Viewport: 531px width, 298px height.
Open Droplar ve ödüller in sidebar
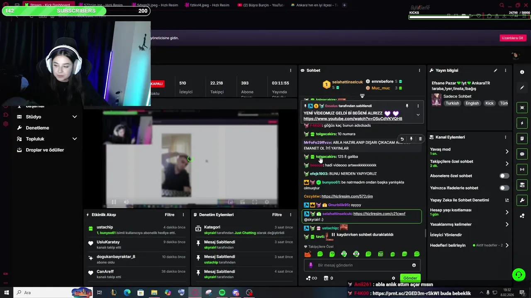[45, 150]
